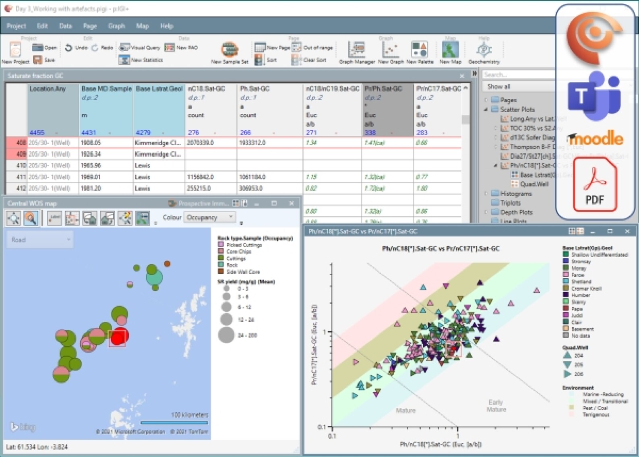The width and height of the screenshot is (639, 457).
Task: Toggle the pin icon beside the Saturate fraction GC panel
Action: pos(474,74)
